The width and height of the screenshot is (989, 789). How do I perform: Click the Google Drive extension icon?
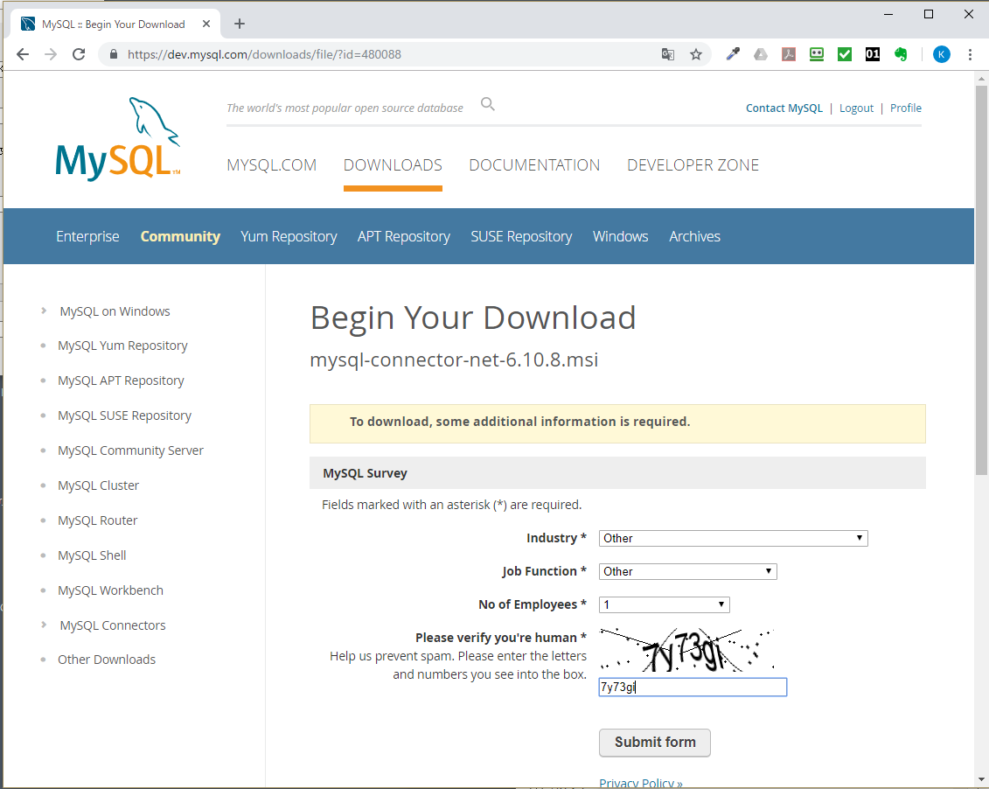coord(761,54)
